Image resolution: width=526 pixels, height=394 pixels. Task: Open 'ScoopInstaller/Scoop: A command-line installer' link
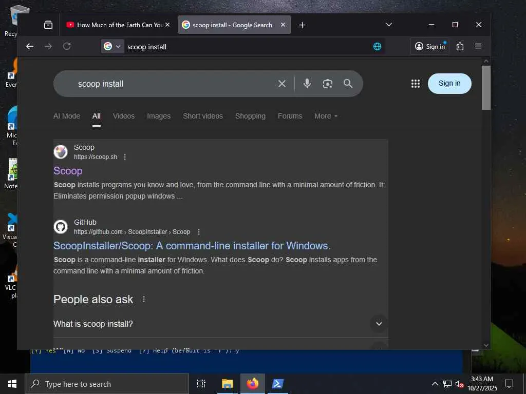pos(192,246)
